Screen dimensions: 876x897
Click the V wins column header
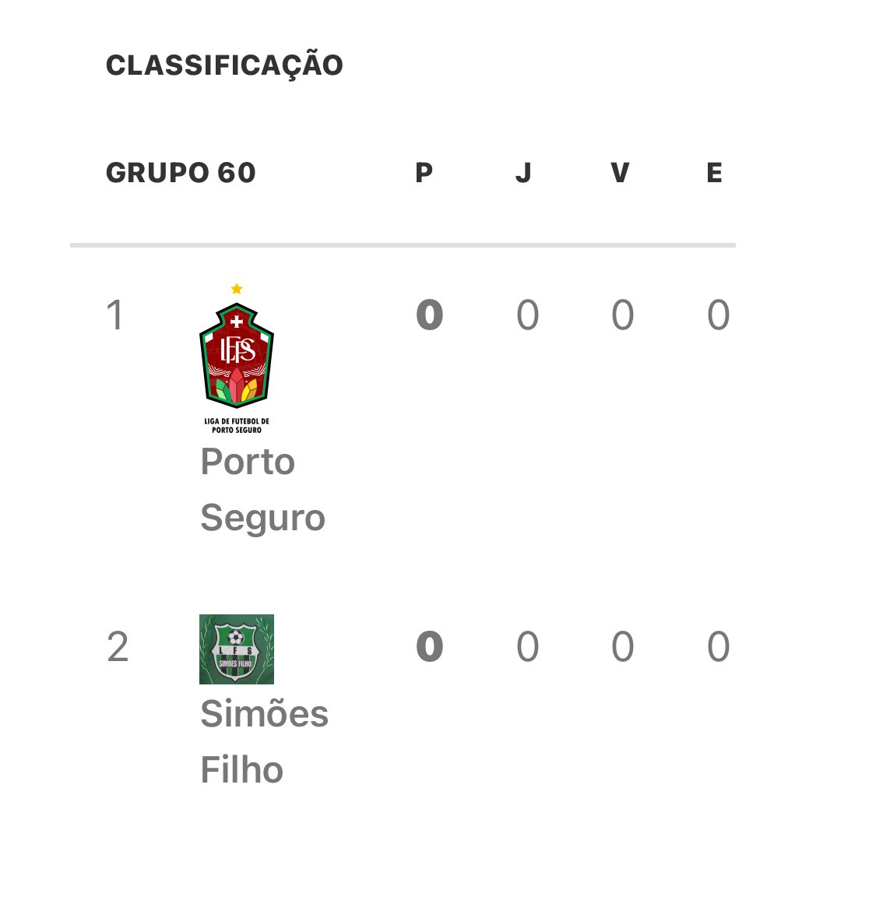[x=621, y=173]
